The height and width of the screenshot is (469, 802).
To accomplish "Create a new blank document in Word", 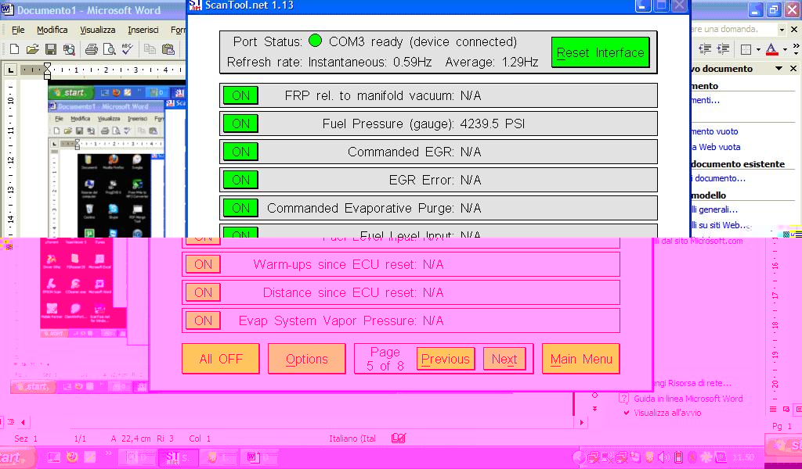I will coord(14,49).
